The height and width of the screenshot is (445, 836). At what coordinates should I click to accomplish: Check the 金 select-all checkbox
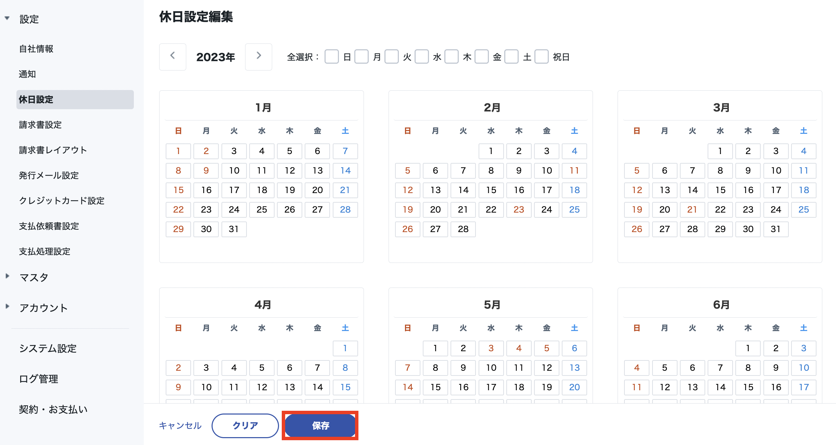point(482,57)
